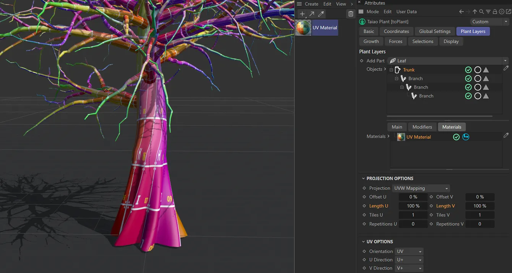Click the Global Settings button

click(434, 31)
